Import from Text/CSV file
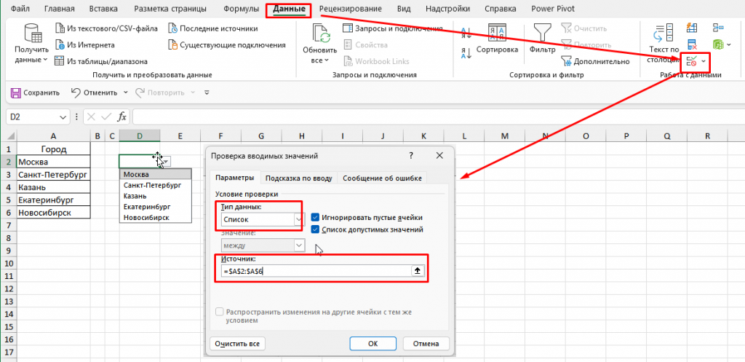This screenshot has width=745, height=362. pyautogui.click(x=106, y=28)
